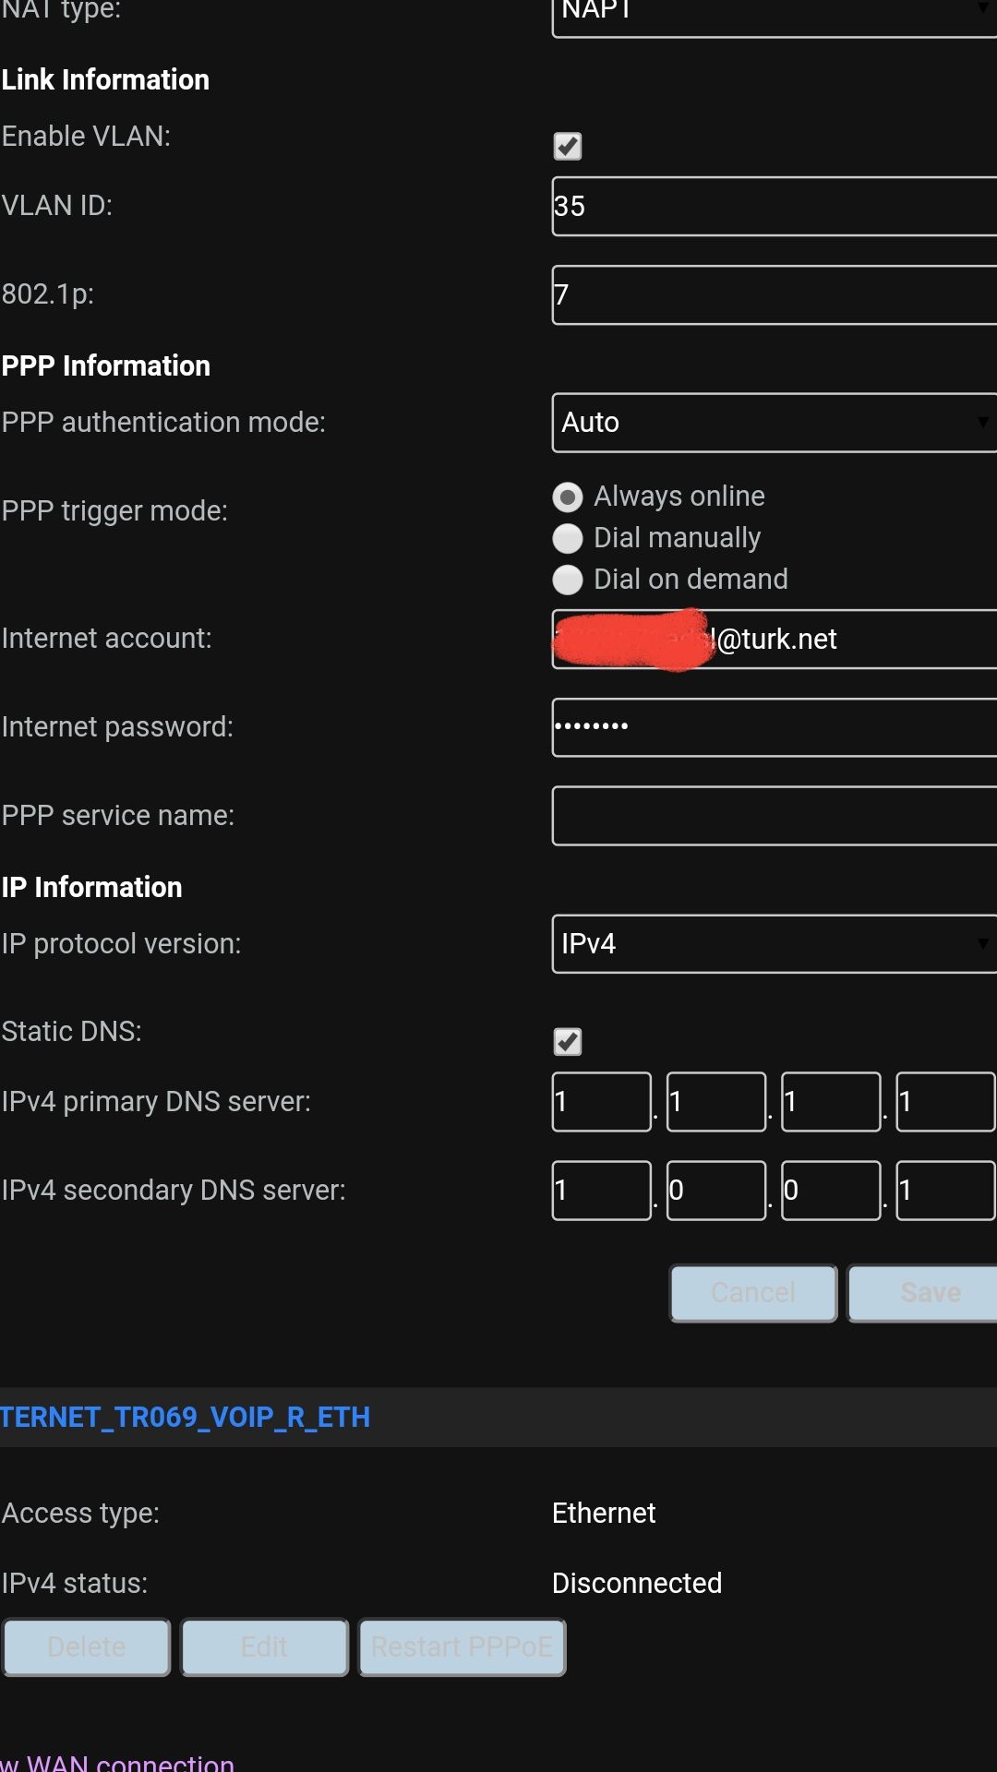The image size is (997, 1772).
Task: Expand the IP protocol version dropdown
Action: click(x=774, y=944)
